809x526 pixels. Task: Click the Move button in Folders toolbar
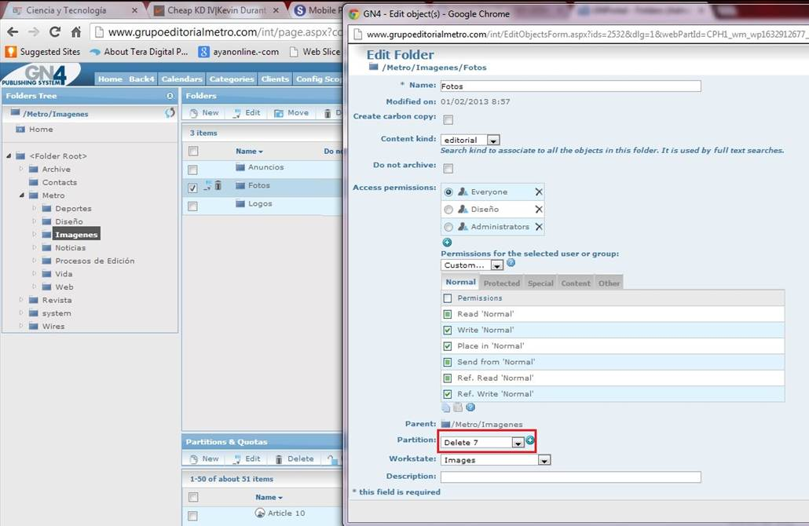point(291,113)
